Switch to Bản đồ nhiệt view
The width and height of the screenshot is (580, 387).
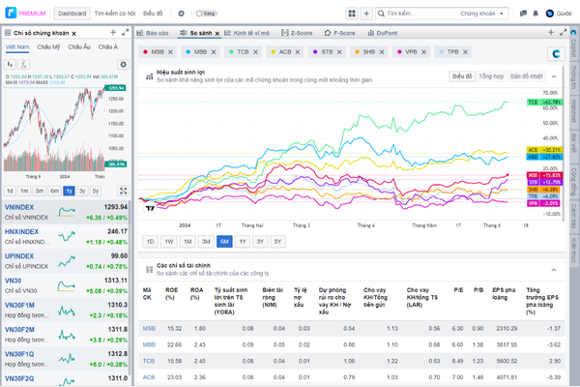pyautogui.click(x=527, y=76)
